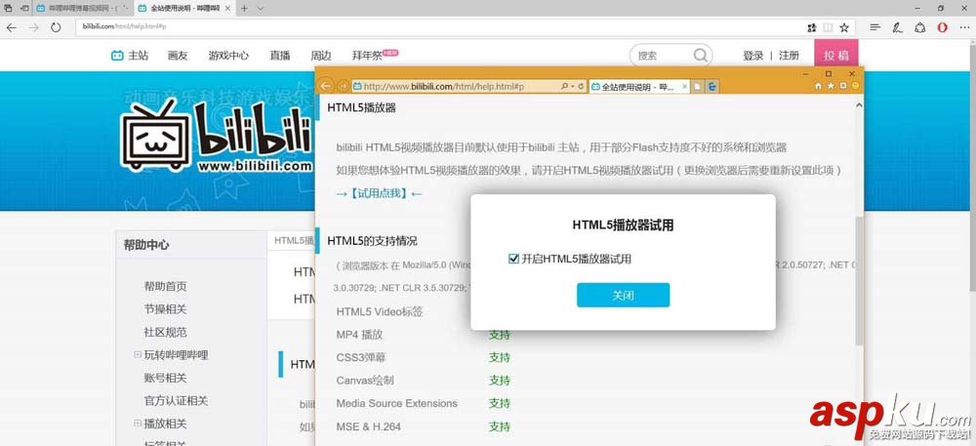The image size is (976, 446).
Task: Toggle 开启HTML5播放器试用 checkbox
Action: pyautogui.click(x=513, y=259)
